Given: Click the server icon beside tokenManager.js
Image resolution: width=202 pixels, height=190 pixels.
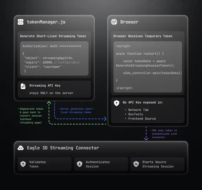Looking at the screenshot, I should [21, 22].
